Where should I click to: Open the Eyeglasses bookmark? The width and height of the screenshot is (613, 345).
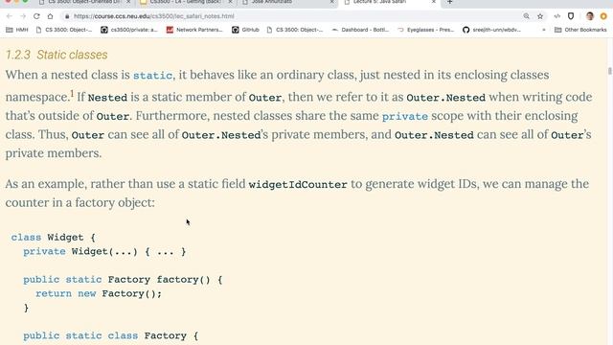coord(425,30)
